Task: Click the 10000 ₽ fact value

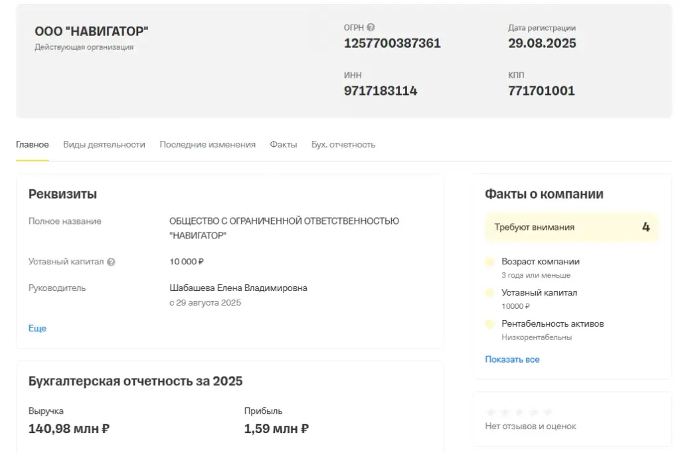Action: coord(515,306)
